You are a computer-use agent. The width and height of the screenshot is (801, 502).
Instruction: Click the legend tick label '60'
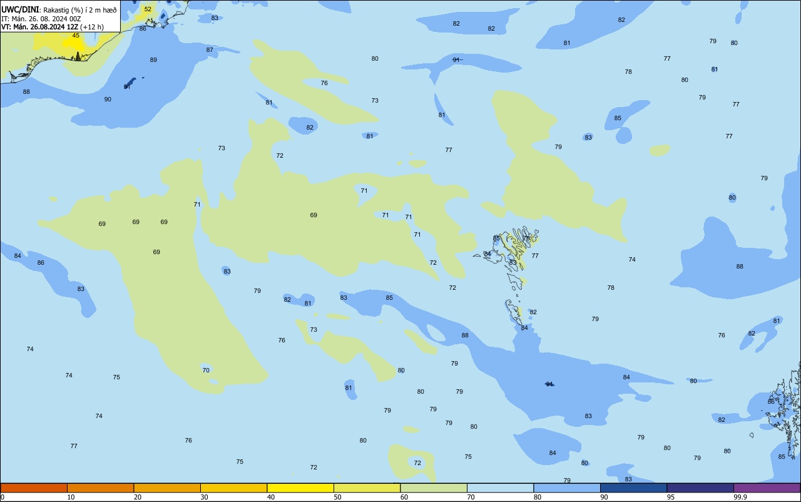coord(404,497)
